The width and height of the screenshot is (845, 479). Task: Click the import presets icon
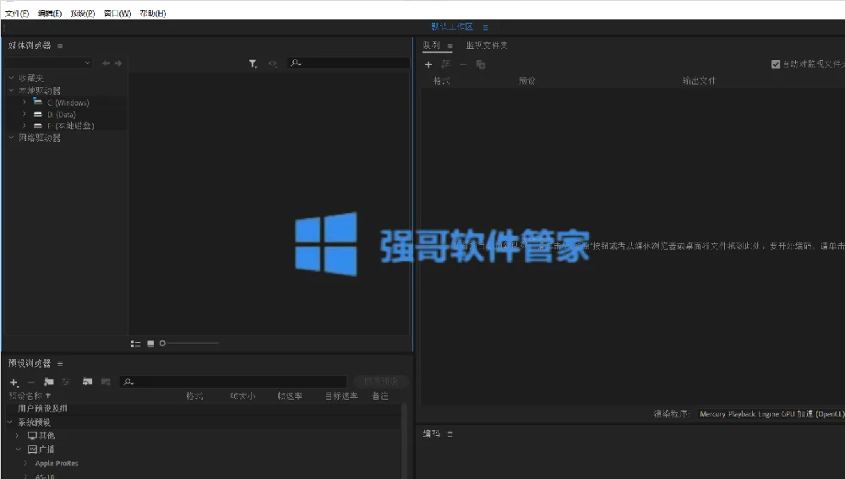pos(87,382)
